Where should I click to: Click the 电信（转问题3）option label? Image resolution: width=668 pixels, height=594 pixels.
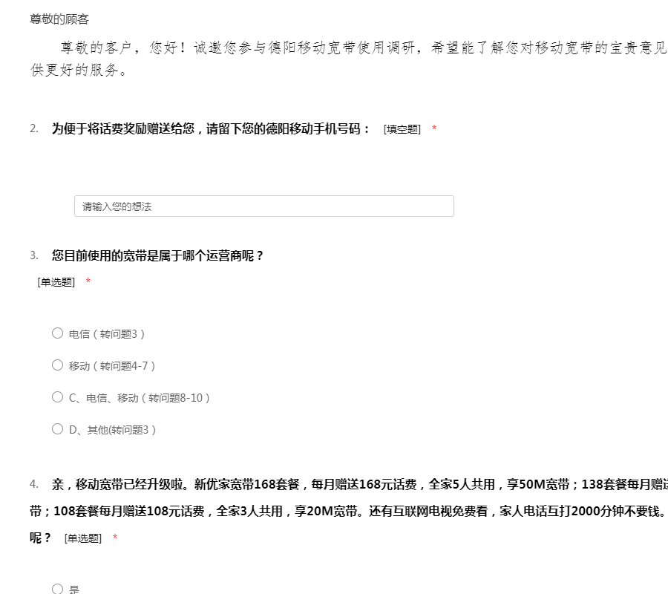point(107,334)
